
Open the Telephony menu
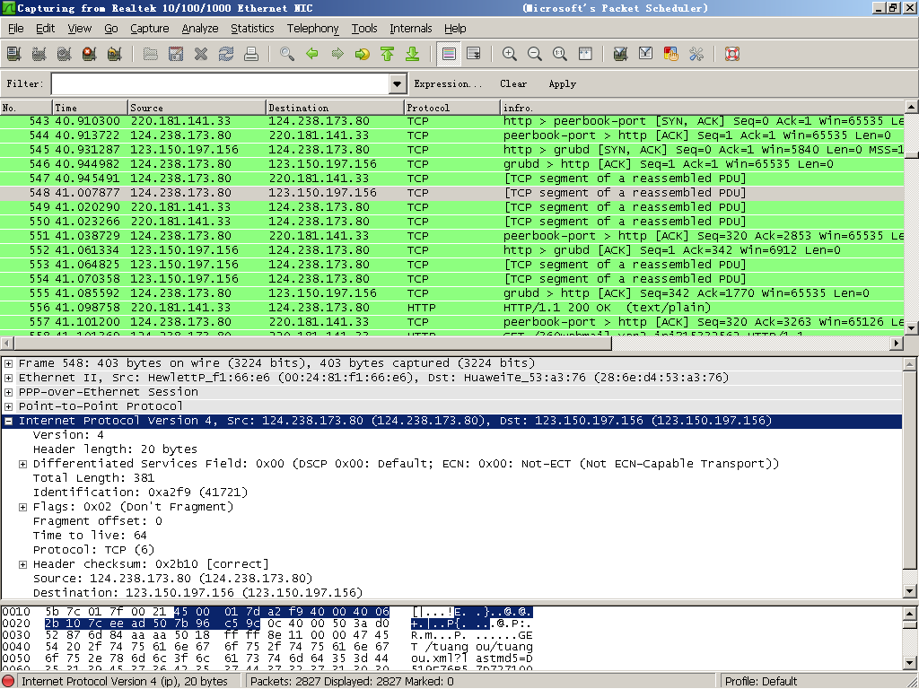312,28
